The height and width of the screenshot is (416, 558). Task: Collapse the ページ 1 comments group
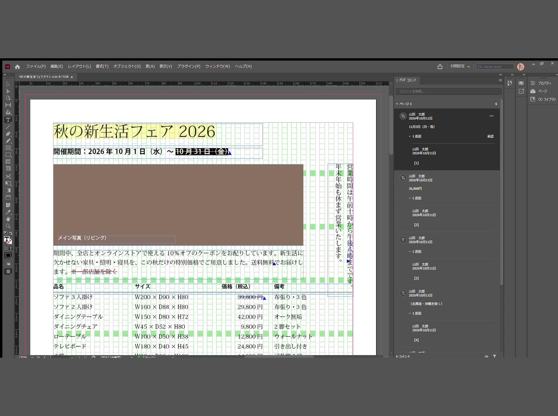[x=397, y=104]
